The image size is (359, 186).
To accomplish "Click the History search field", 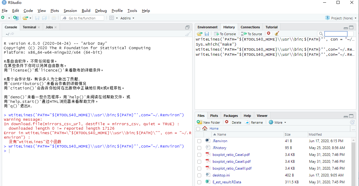I will pos(336,34).
